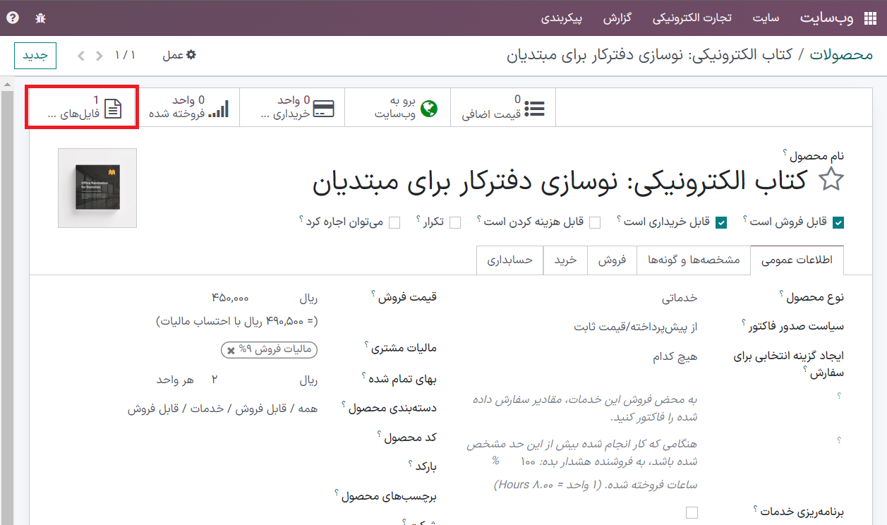Enable the «قابل هزینه کردن است» checkbox
The width and height of the screenshot is (887, 525).
[x=595, y=222]
